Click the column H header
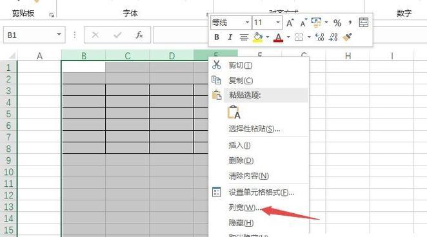The width and height of the screenshot is (427, 237). [348, 56]
